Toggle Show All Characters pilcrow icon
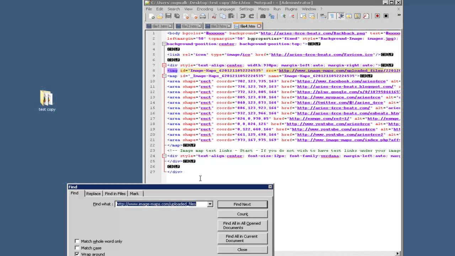The width and height of the screenshot is (455, 256). tap(332, 16)
